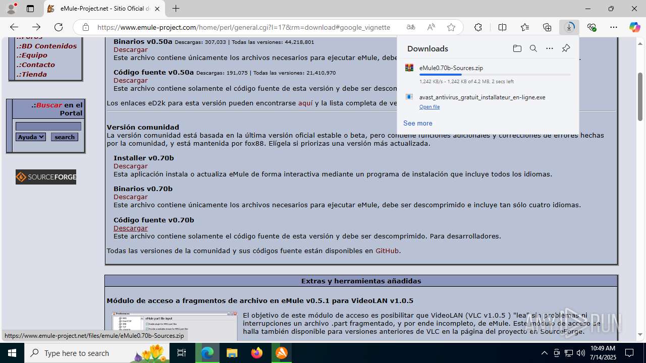Click the VideoLAN module preview thumbnail
Screen dimensions: 646x363
pos(175,326)
